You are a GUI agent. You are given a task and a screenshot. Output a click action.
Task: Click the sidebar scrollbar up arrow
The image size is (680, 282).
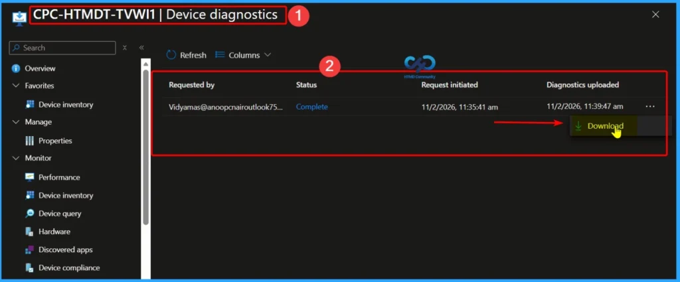tap(145, 64)
